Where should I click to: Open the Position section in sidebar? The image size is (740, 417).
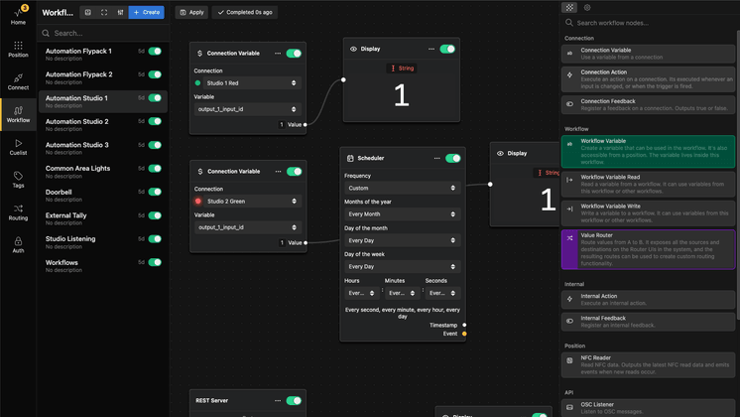(x=18, y=49)
